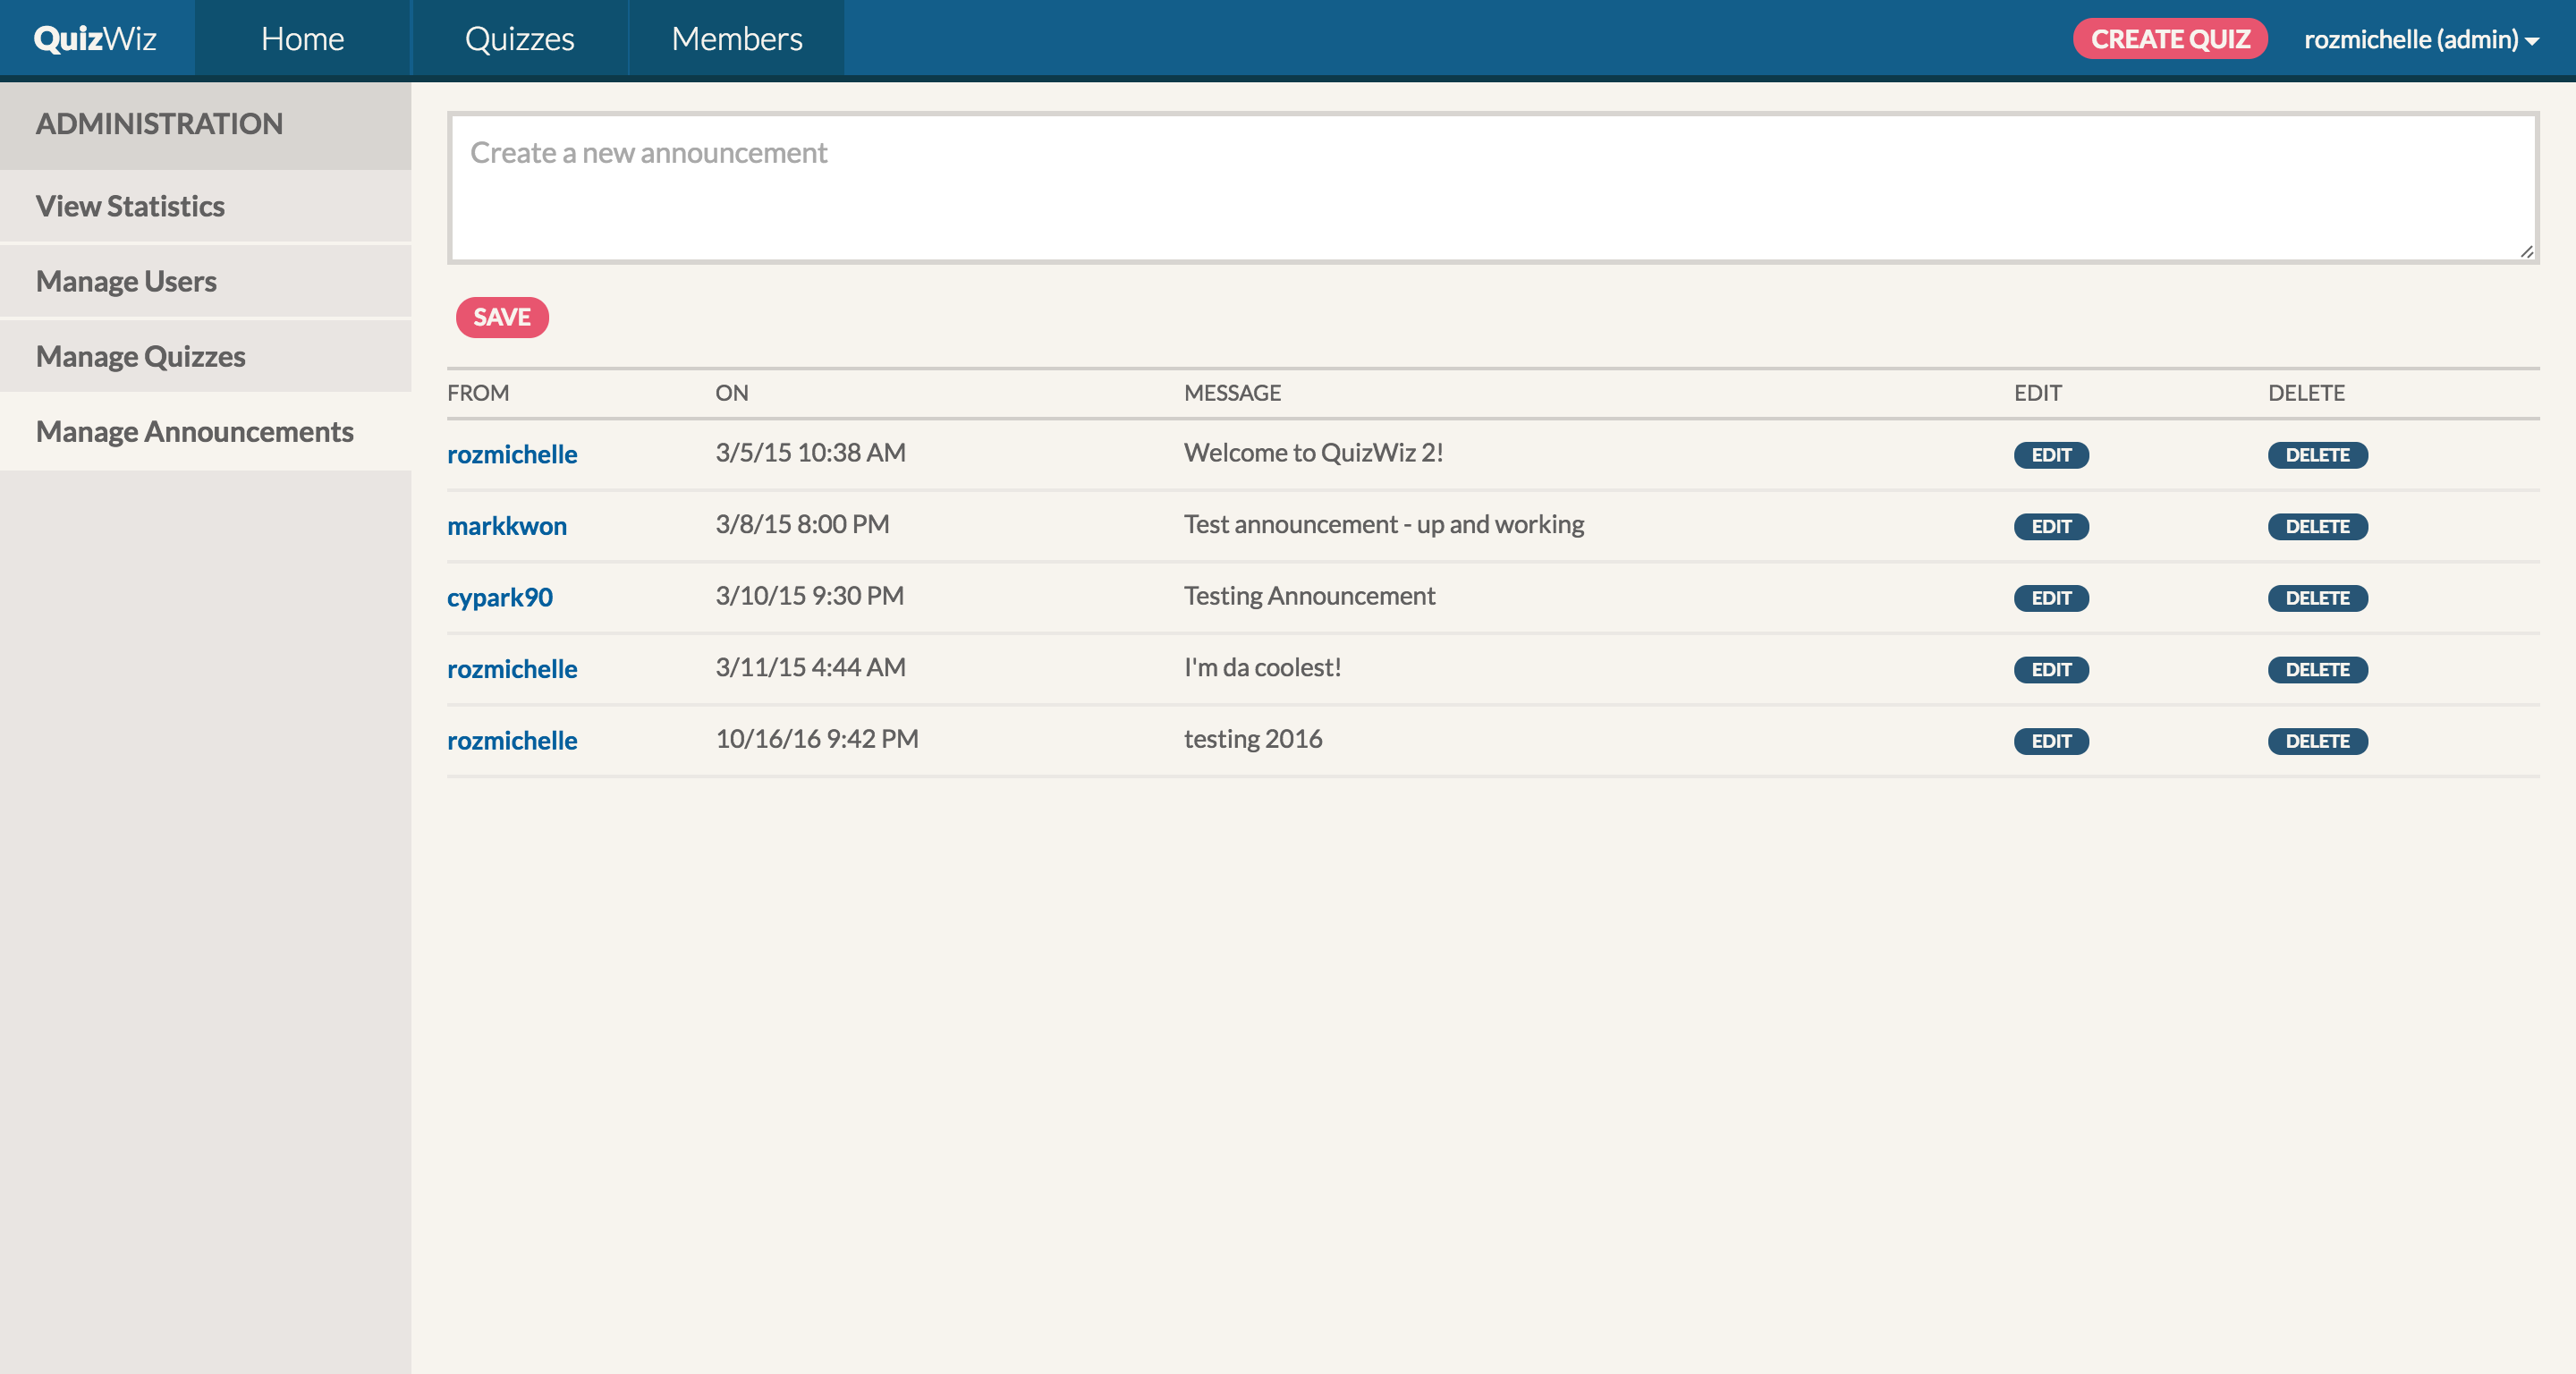The width and height of the screenshot is (2576, 1374).
Task: Click into the new announcement text box
Action: pyautogui.click(x=1492, y=188)
